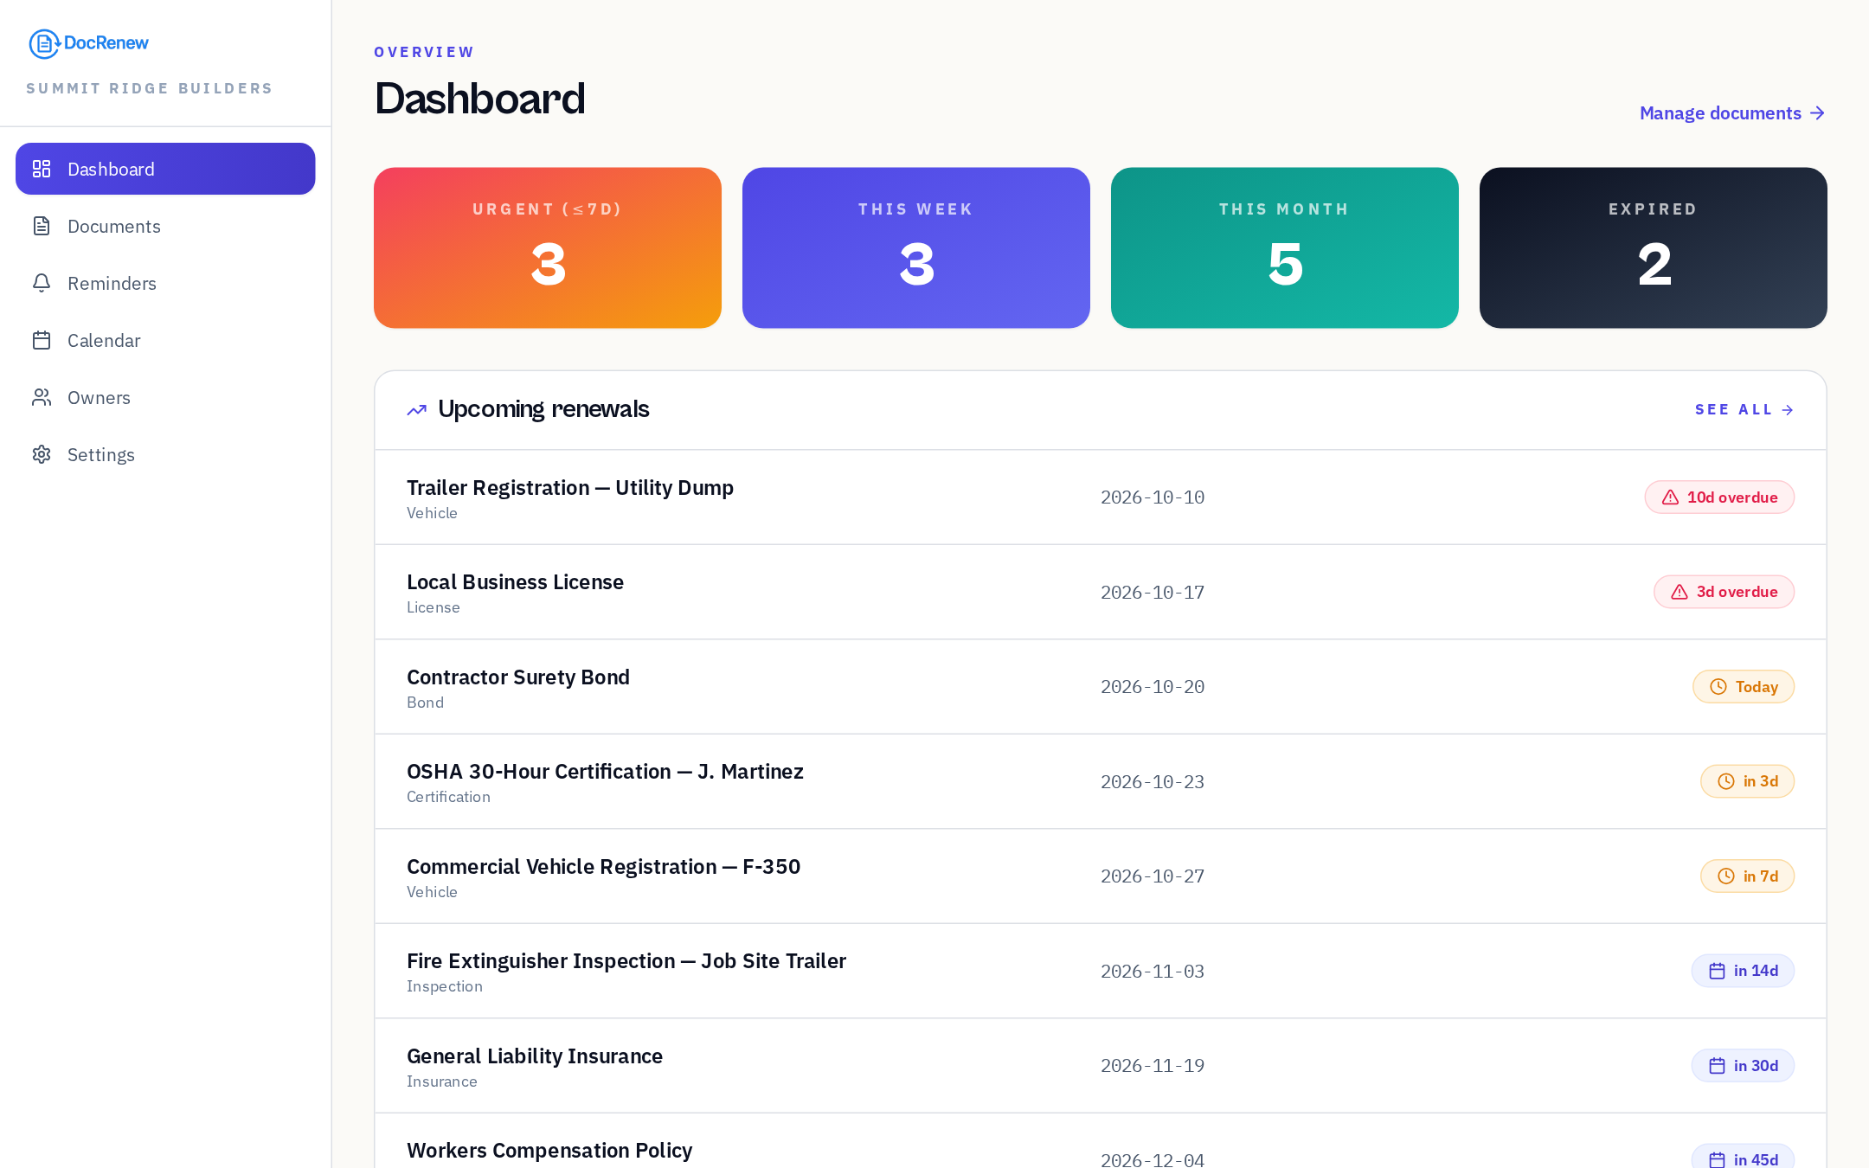Open the Urgent (≤7D) summary card
The height and width of the screenshot is (1168, 1869).
(548, 247)
